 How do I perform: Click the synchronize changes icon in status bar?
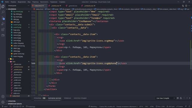(10, 106)
